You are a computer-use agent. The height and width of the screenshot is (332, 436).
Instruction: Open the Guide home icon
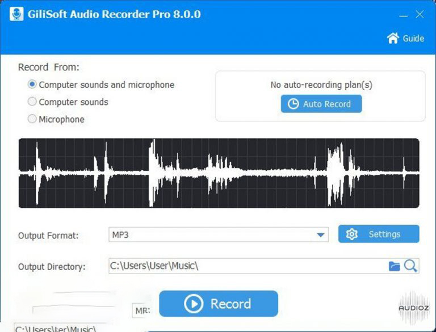[393, 38]
